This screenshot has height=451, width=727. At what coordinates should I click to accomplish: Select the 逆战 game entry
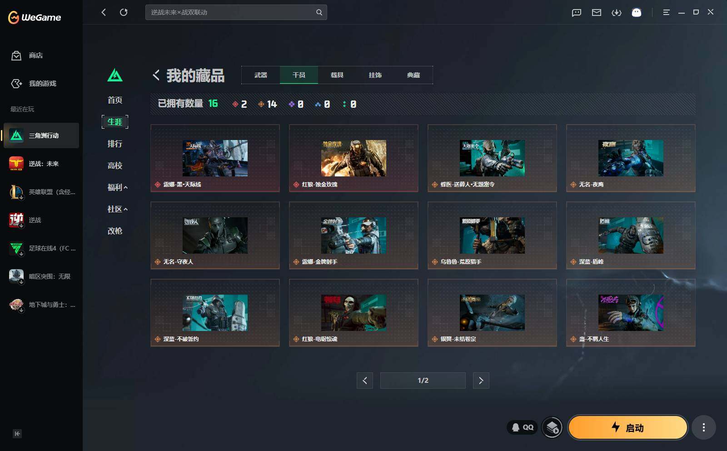click(x=41, y=220)
